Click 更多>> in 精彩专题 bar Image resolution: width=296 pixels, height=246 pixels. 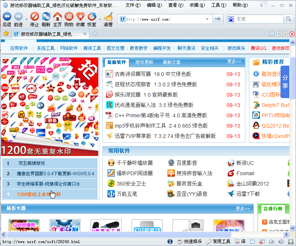(242, 208)
